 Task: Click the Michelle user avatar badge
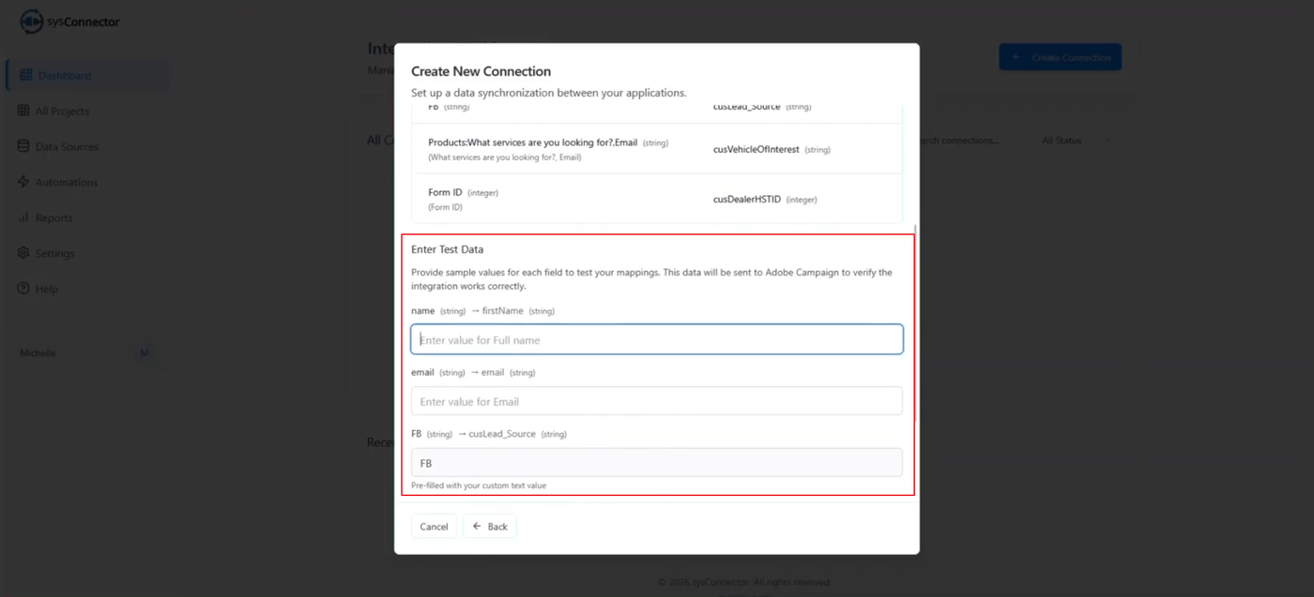pos(144,353)
